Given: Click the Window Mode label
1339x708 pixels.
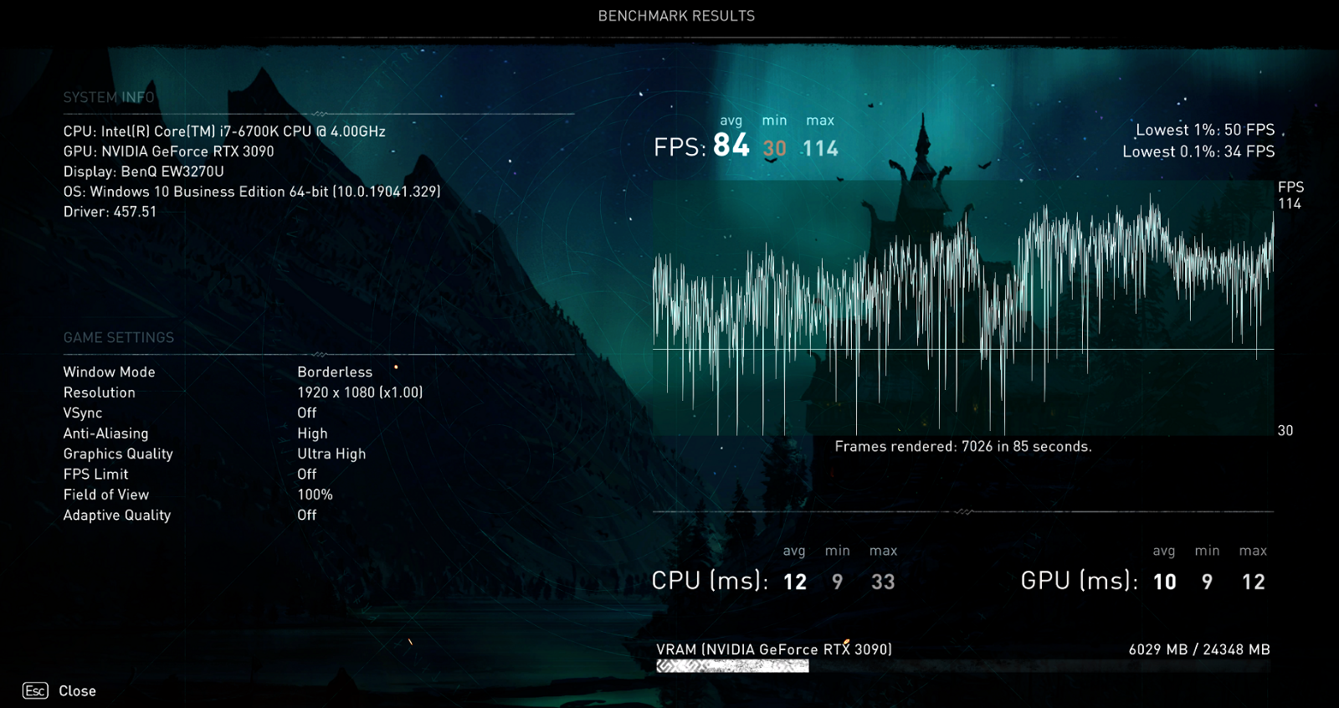Looking at the screenshot, I should pyautogui.click(x=110, y=372).
